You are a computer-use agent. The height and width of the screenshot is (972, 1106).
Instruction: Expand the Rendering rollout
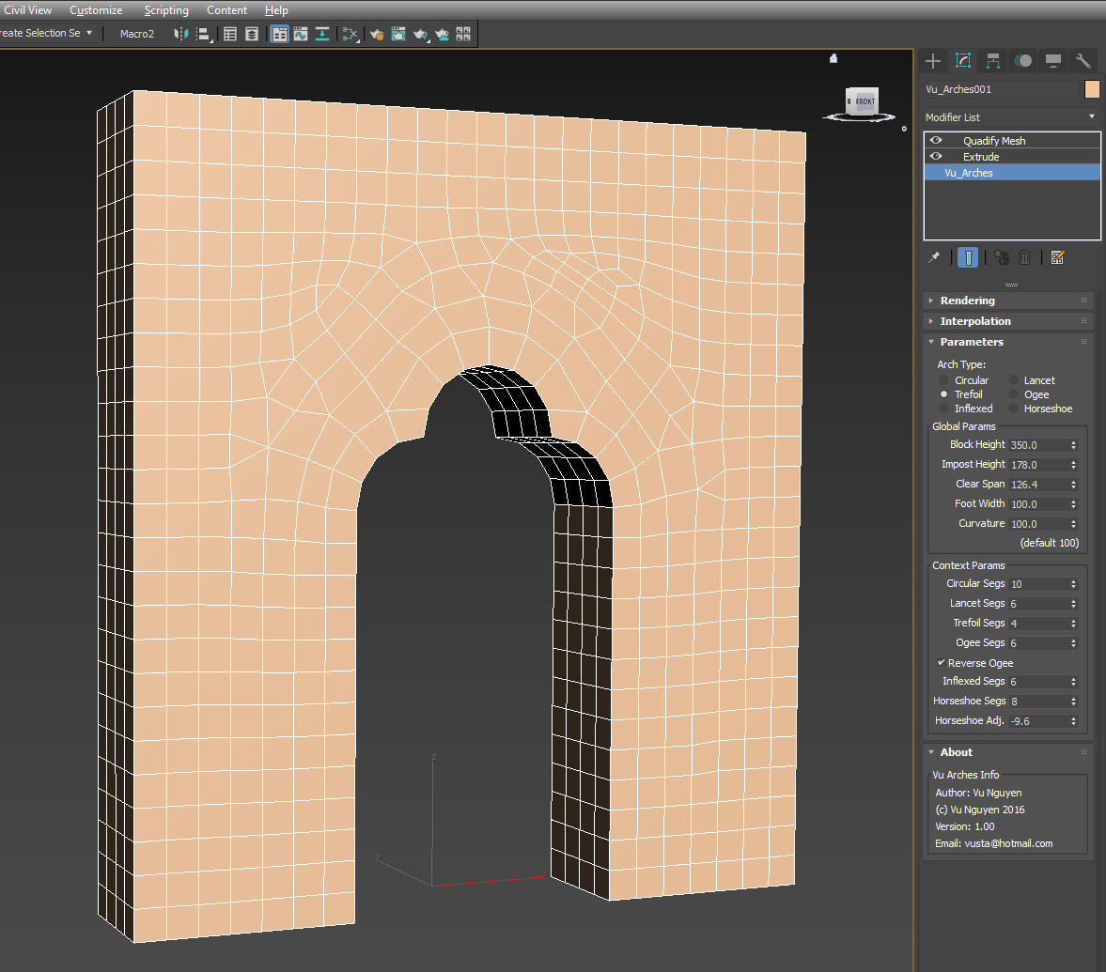(968, 301)
